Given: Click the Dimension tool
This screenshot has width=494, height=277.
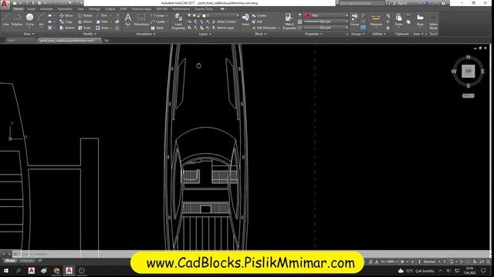Looking at the screenshot, I should click(x=141, y=19).
